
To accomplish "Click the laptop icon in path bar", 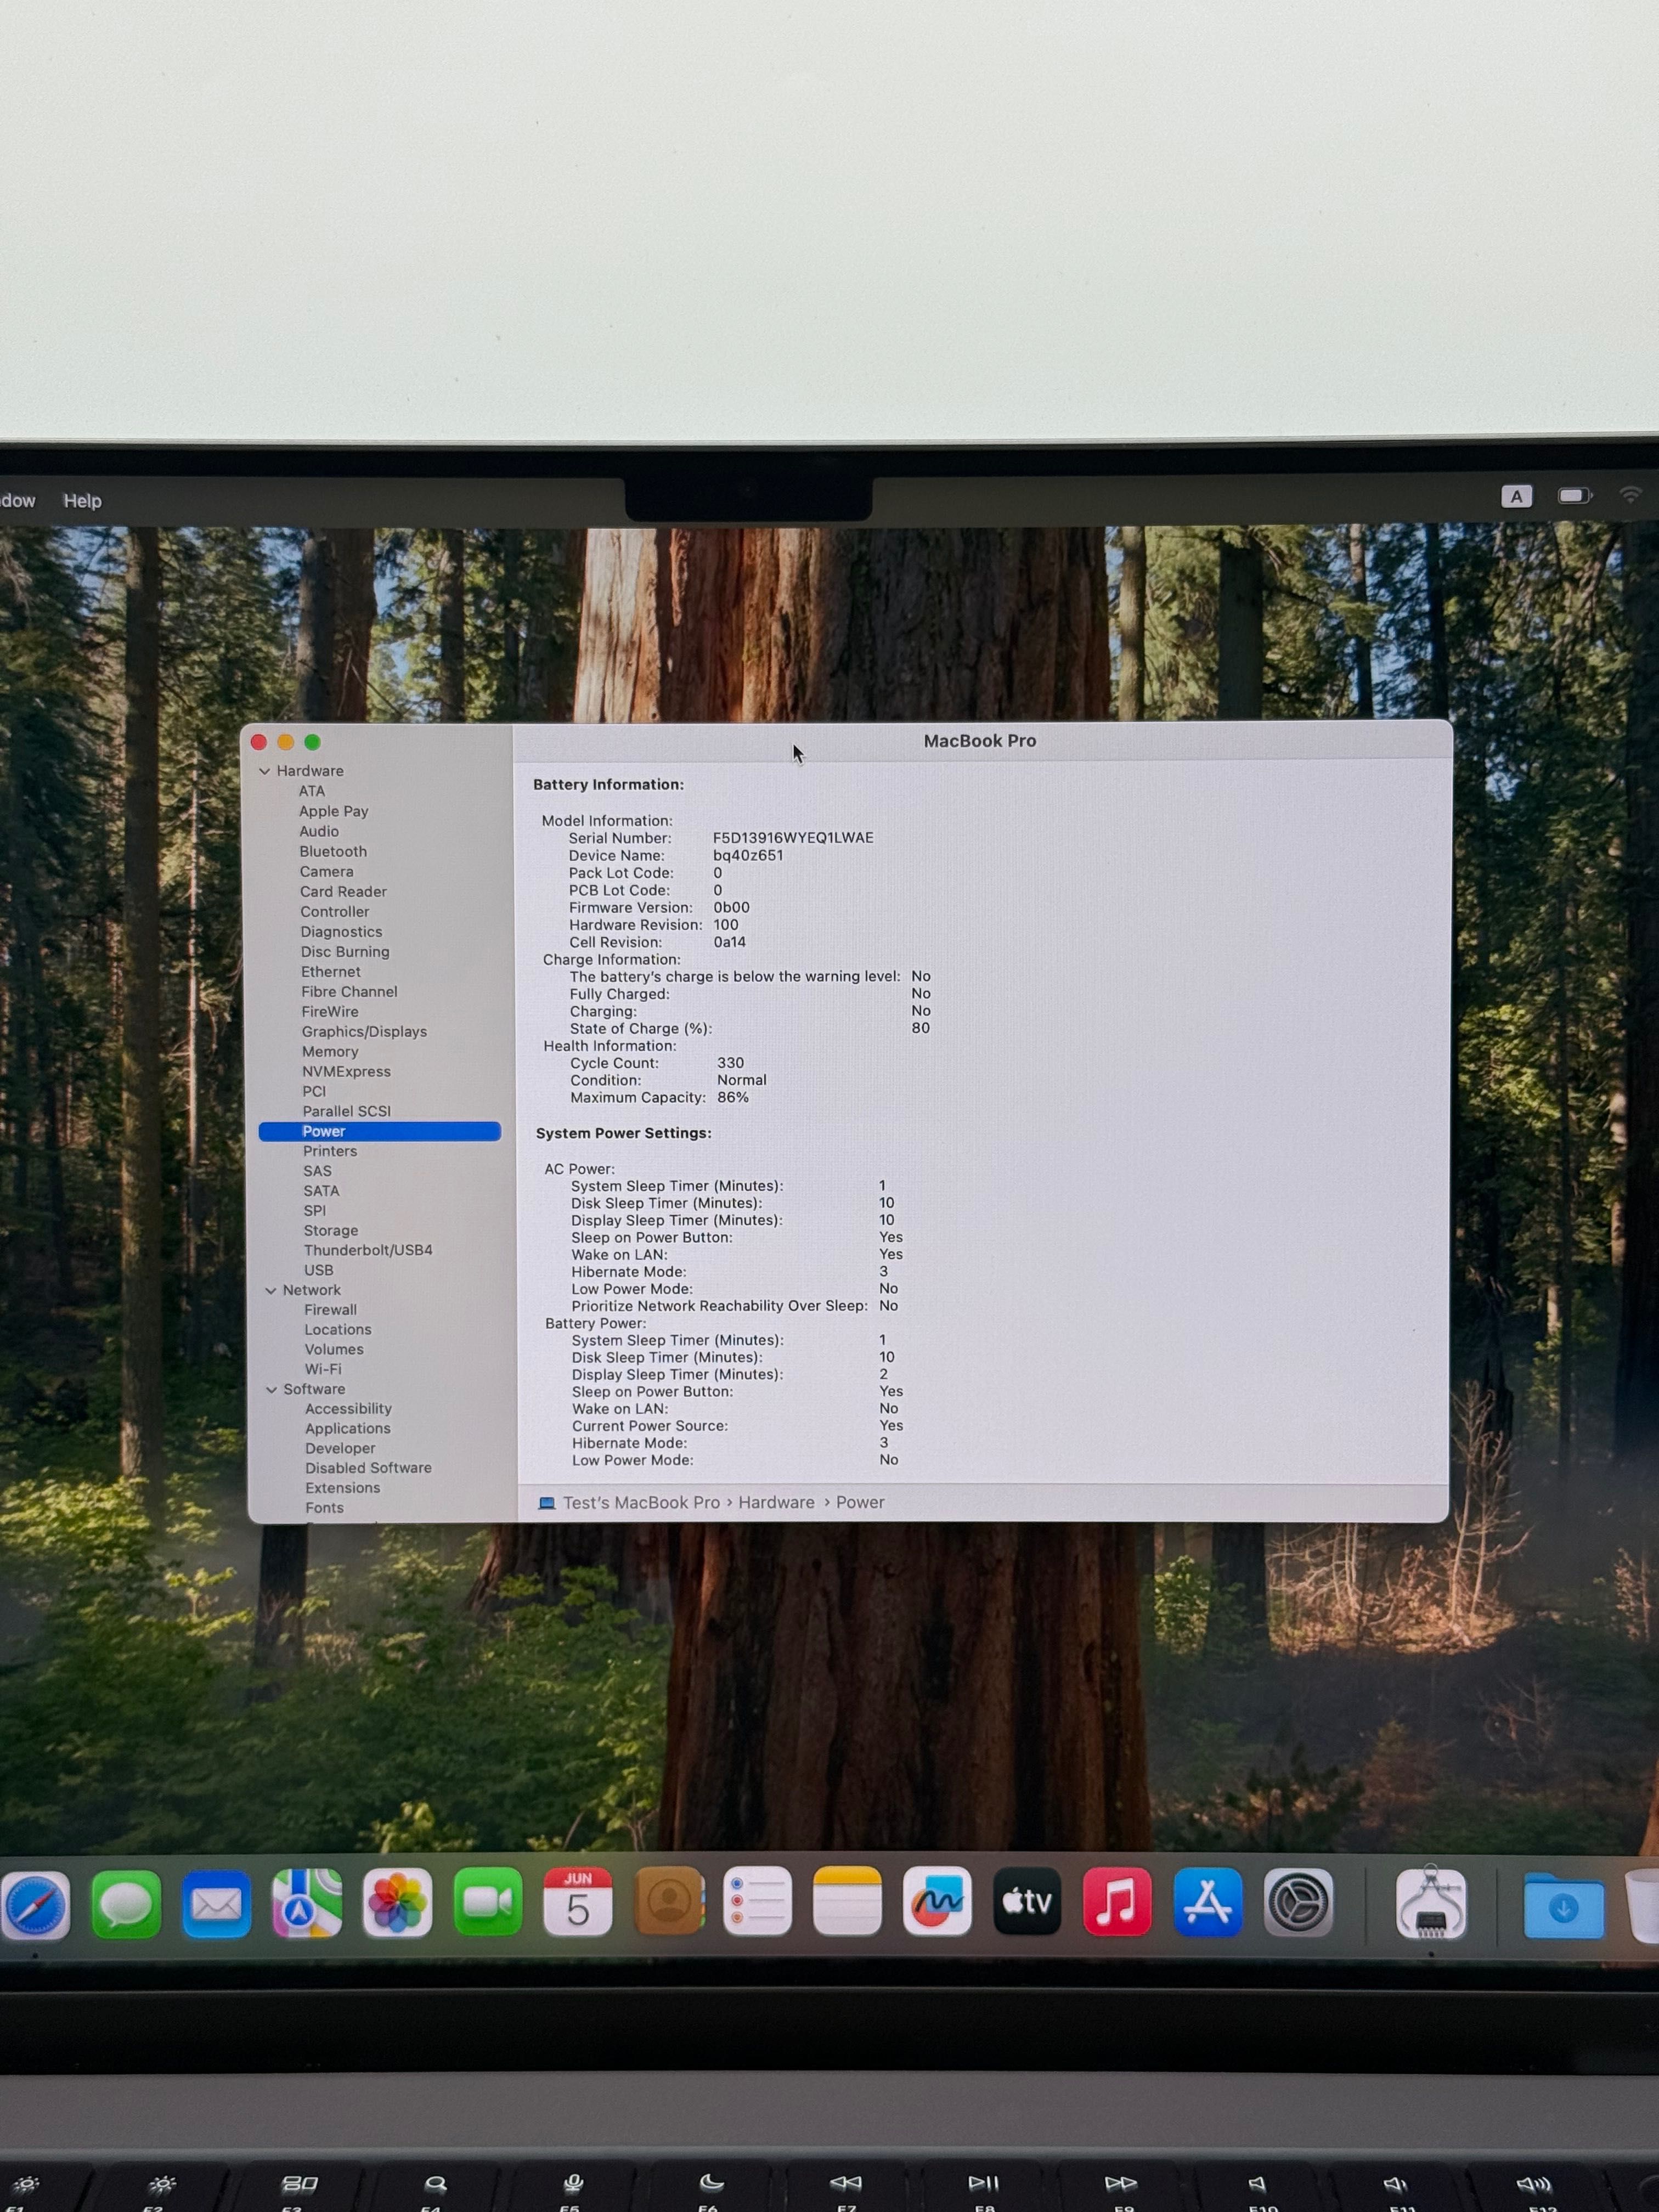I will click(x=546, y=1503).
